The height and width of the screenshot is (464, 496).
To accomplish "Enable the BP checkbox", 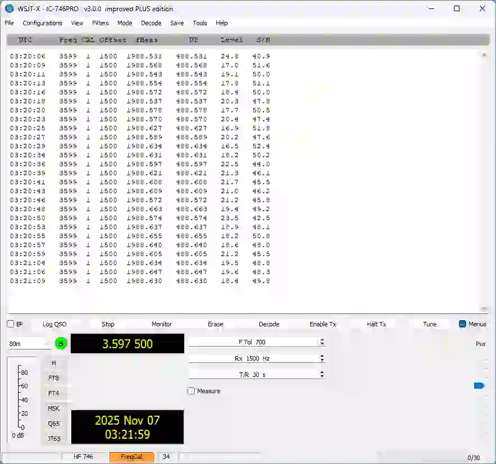I will [x=11, y=324].
